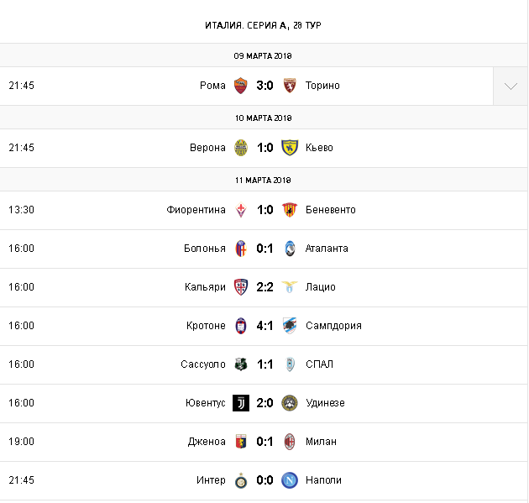Viewport: 529px width, 503px height.
Task: Click the Chievo club crest icon
Action: 290,148
